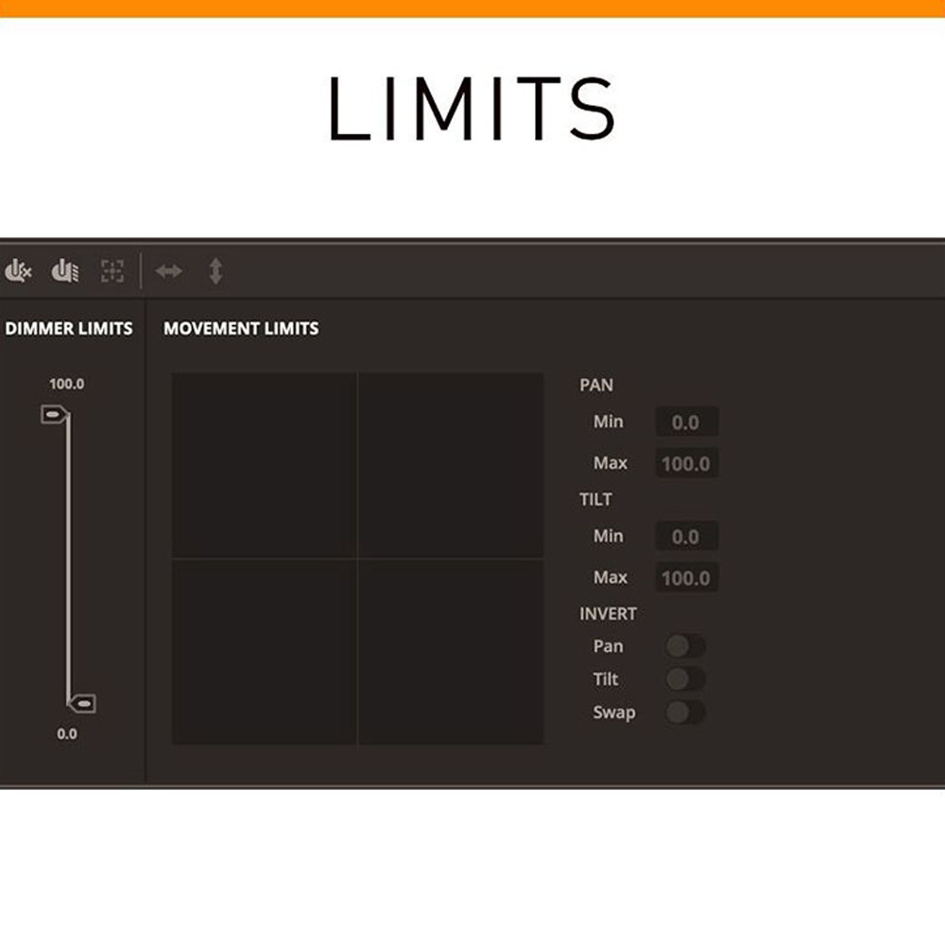Click the Tilt Min value field
945x945 pixels.
click(x=686, y=537)
